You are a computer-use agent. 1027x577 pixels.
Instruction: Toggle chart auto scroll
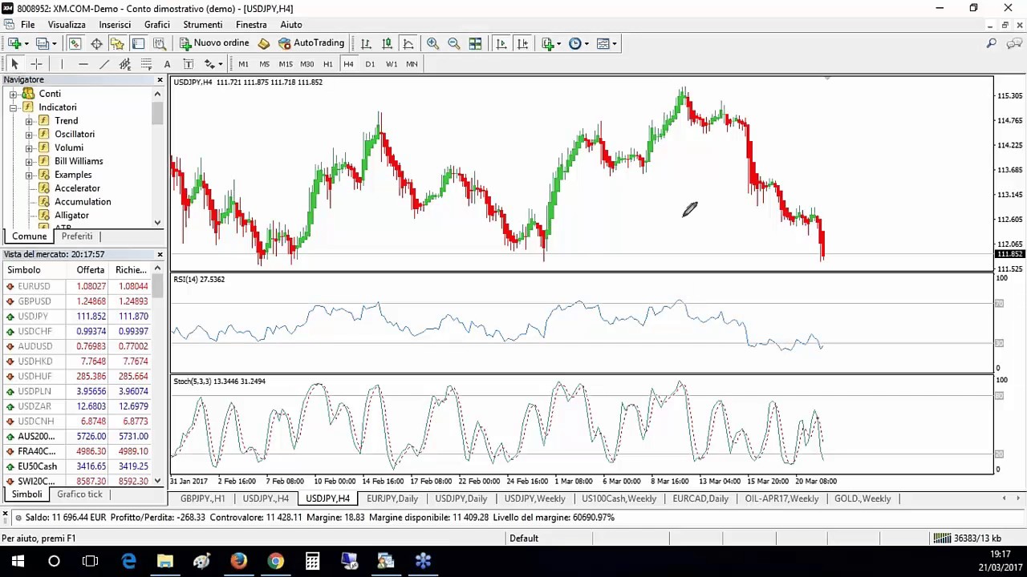coord(501,43)
